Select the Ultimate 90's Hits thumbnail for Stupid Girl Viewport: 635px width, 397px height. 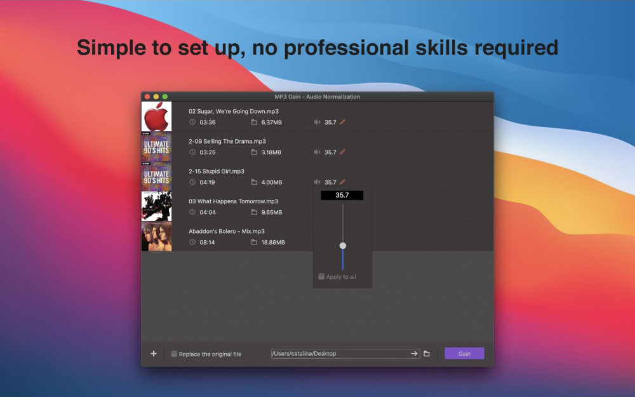click(156, 177)
